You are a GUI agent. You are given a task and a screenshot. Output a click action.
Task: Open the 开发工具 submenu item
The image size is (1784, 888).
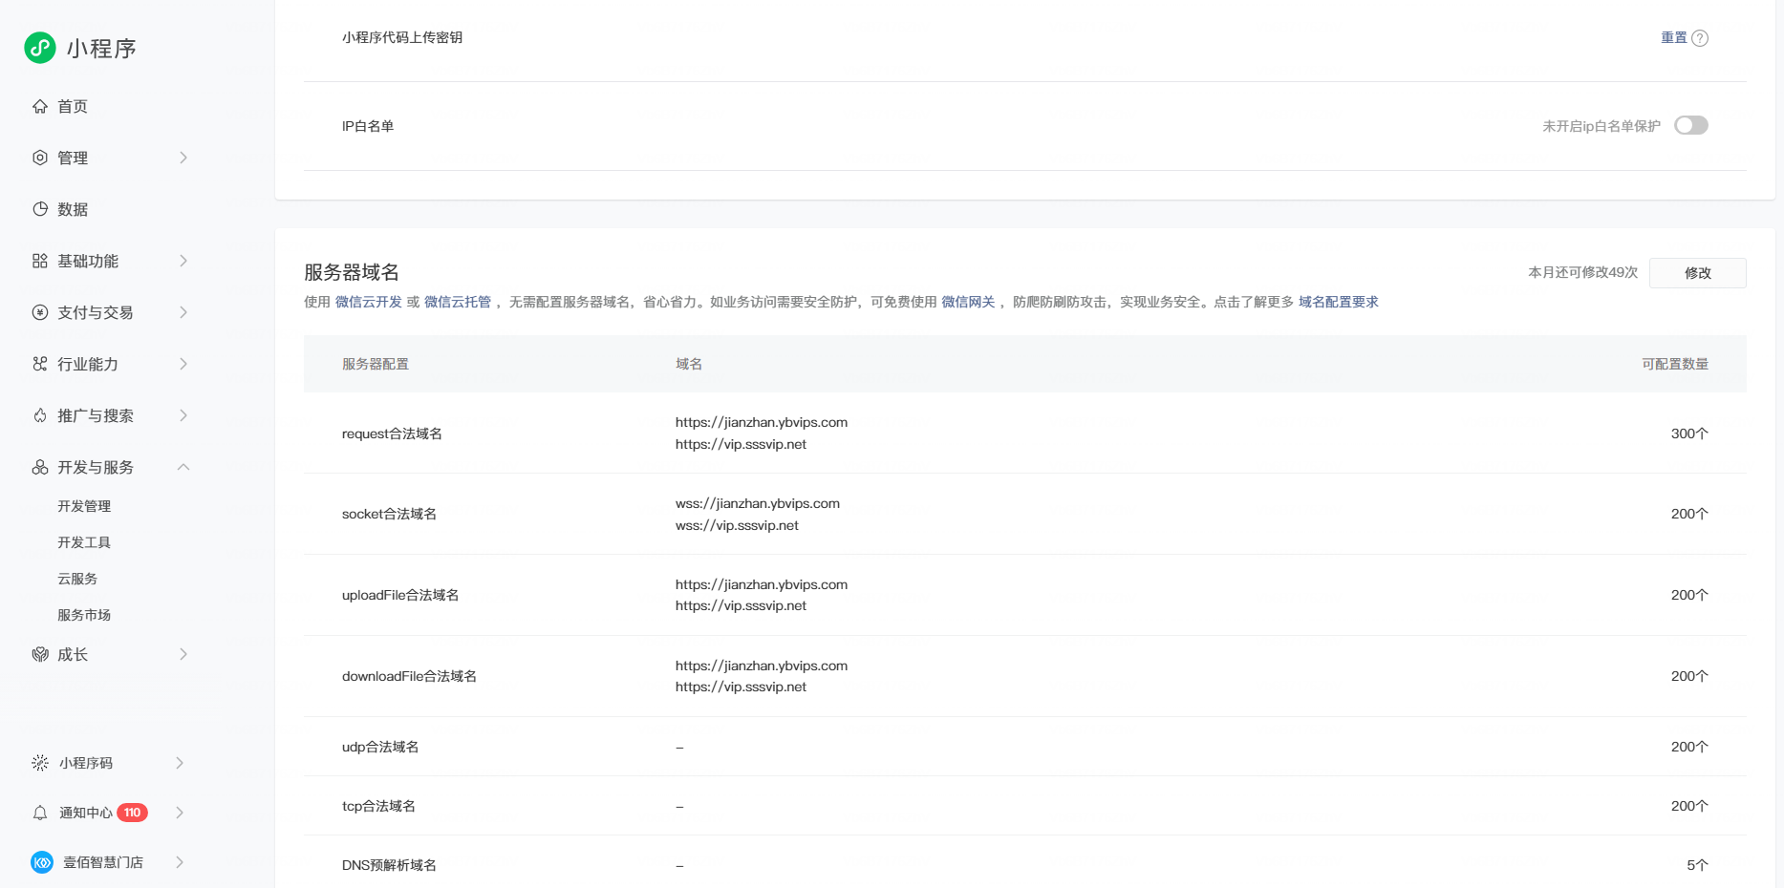[x=84, y=542]
